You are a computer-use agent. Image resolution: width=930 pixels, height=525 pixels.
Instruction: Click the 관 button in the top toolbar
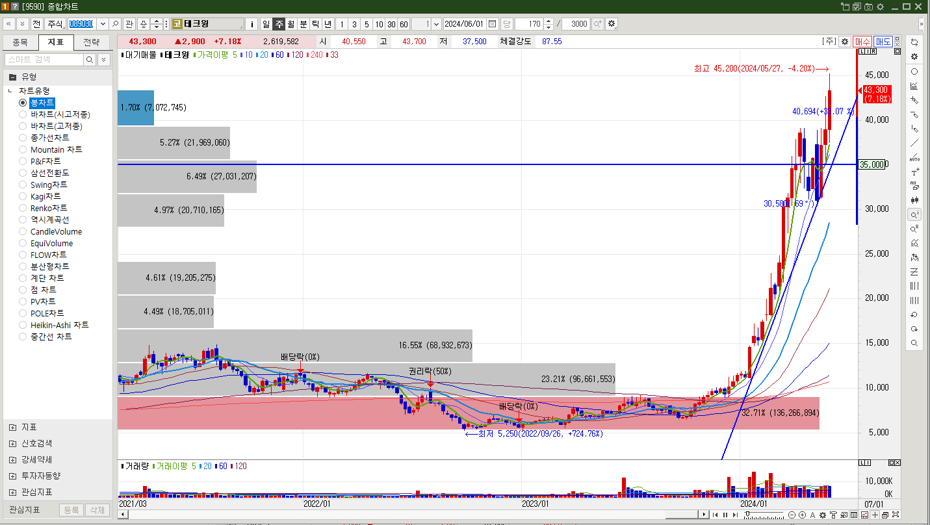pyautogui.click(x=129, y=24)
